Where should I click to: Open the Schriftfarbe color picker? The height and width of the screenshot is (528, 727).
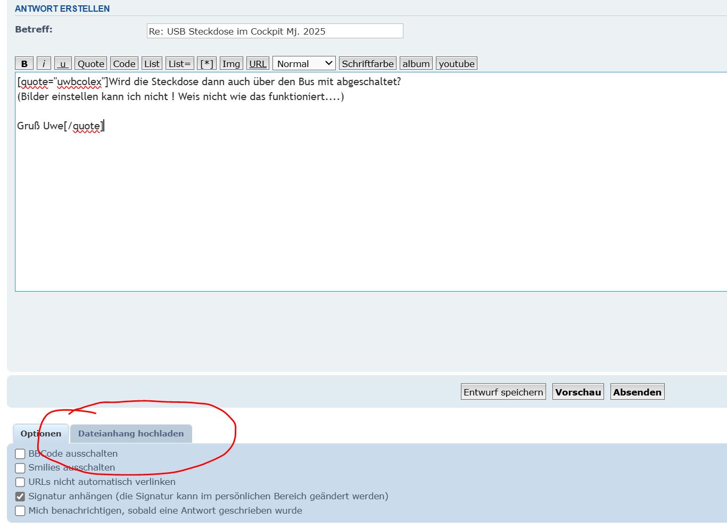point(367,64)
